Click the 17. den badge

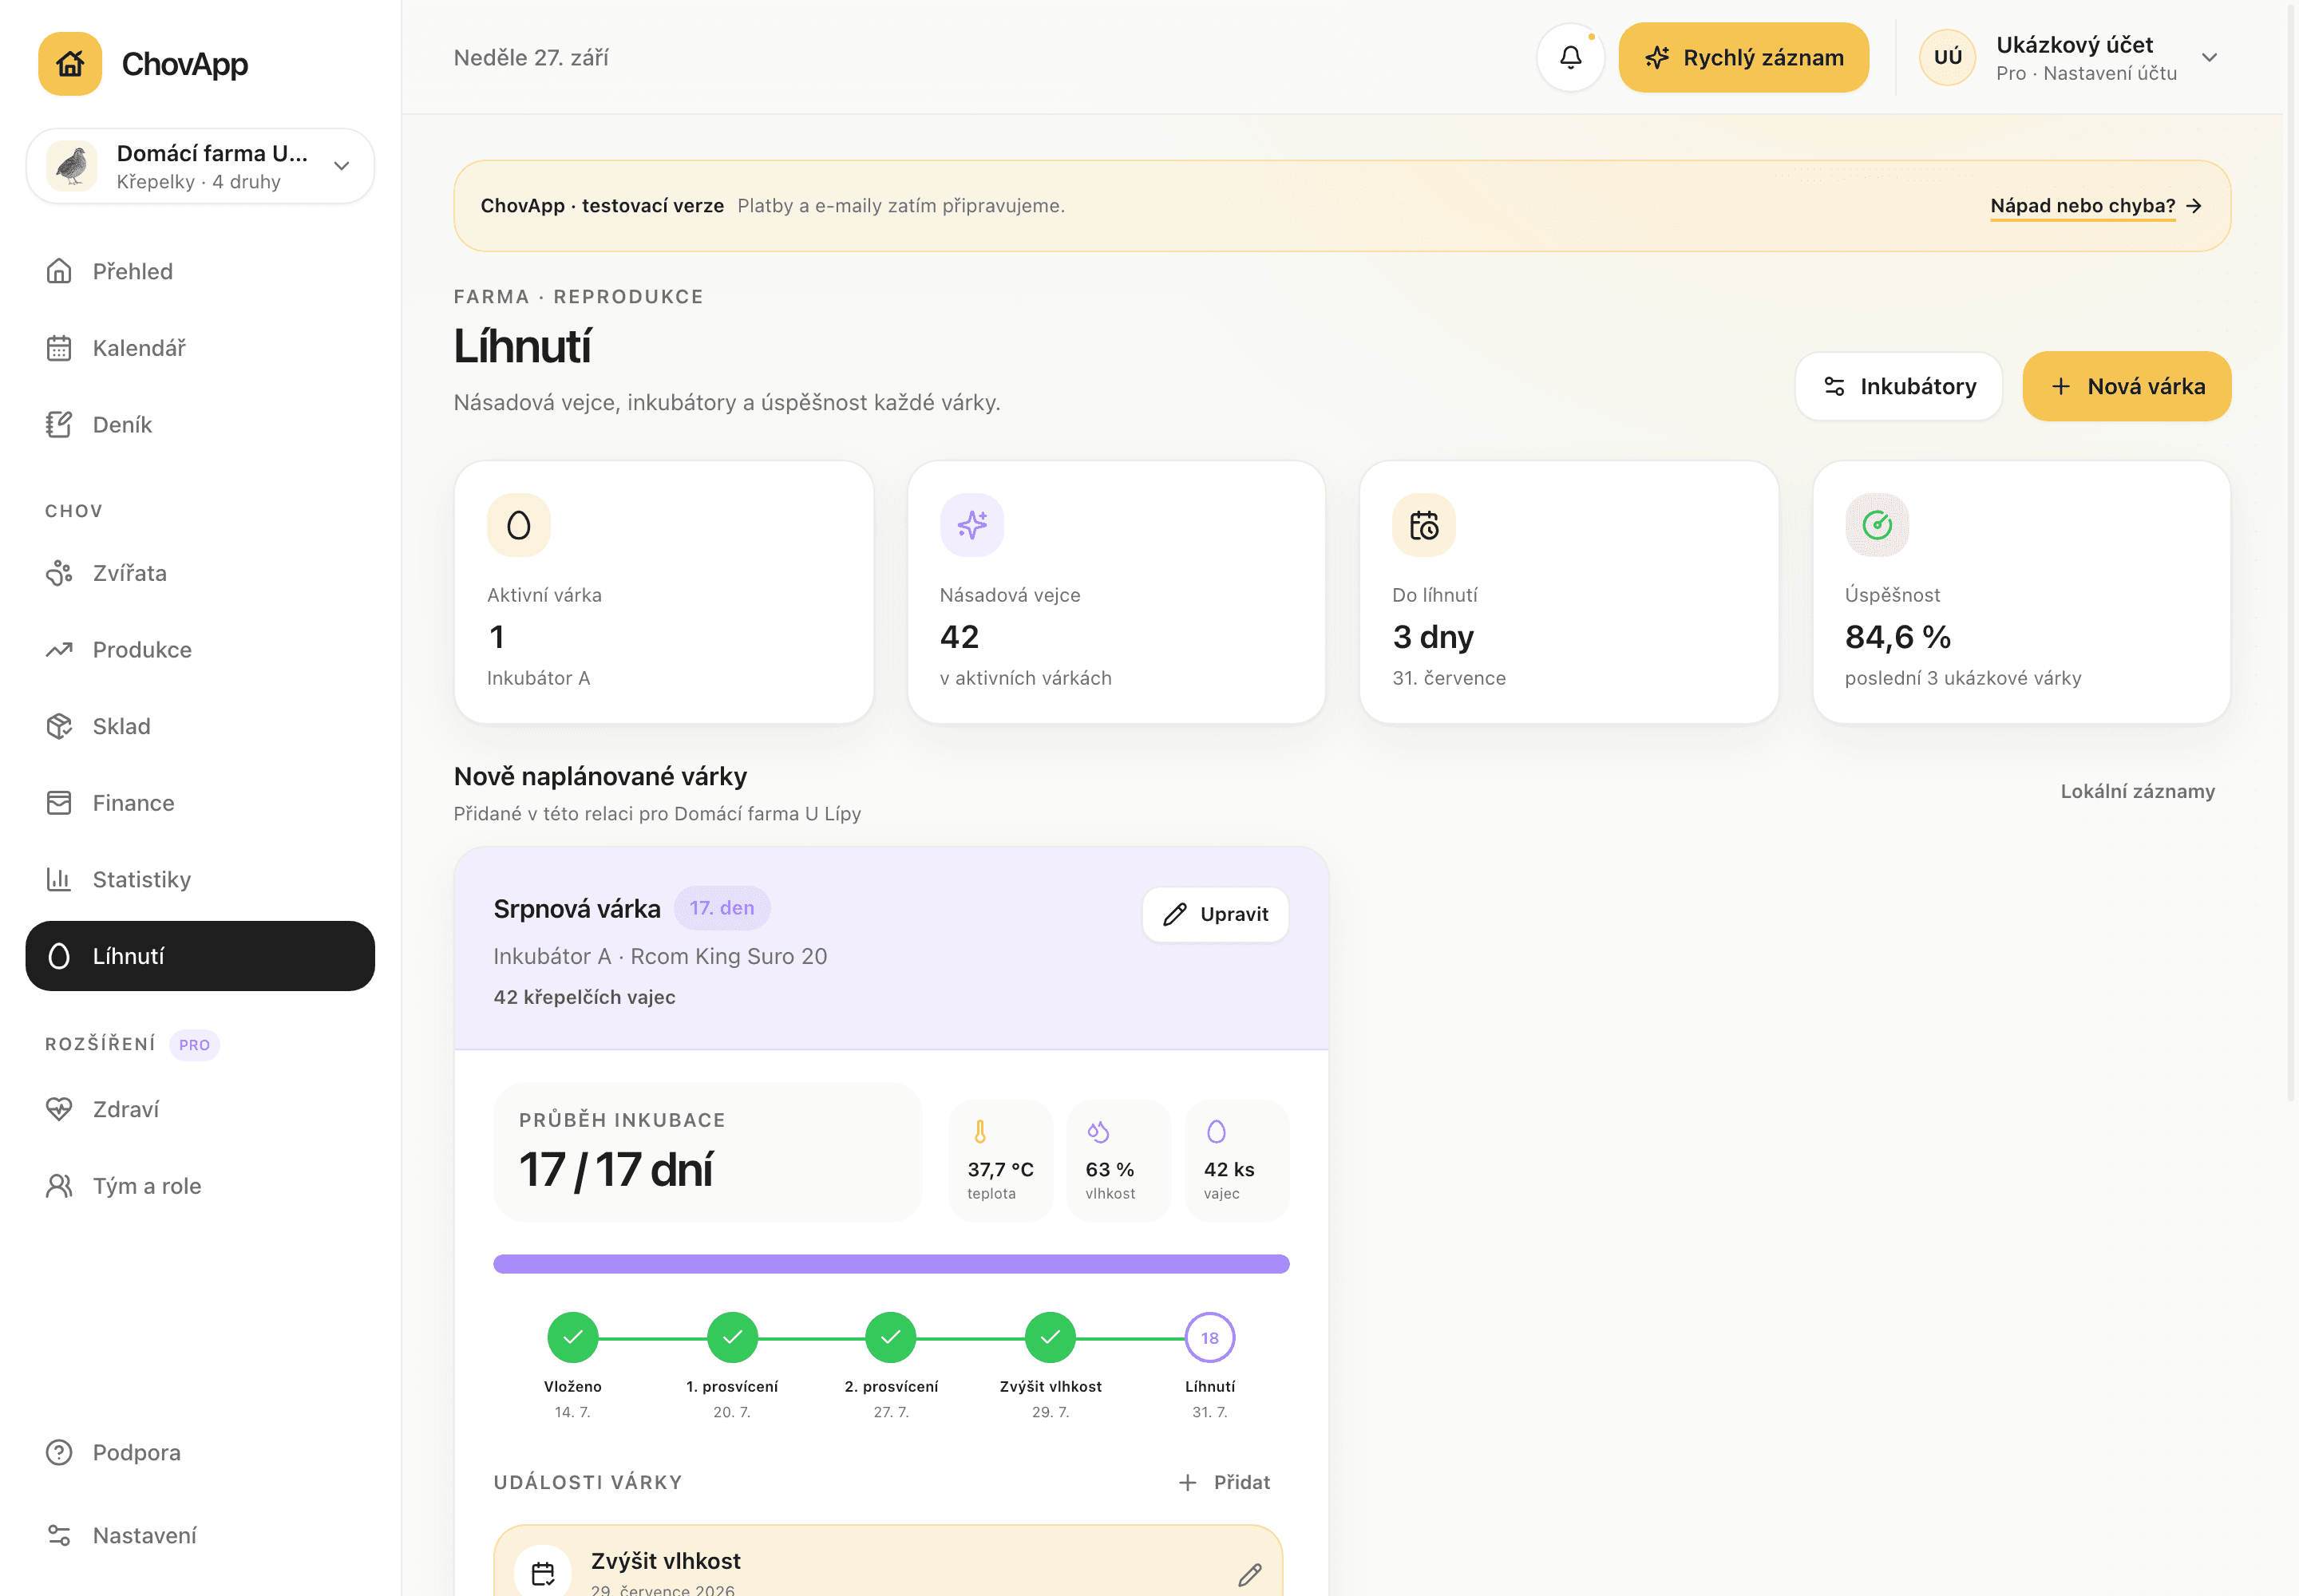pos(722,908)
